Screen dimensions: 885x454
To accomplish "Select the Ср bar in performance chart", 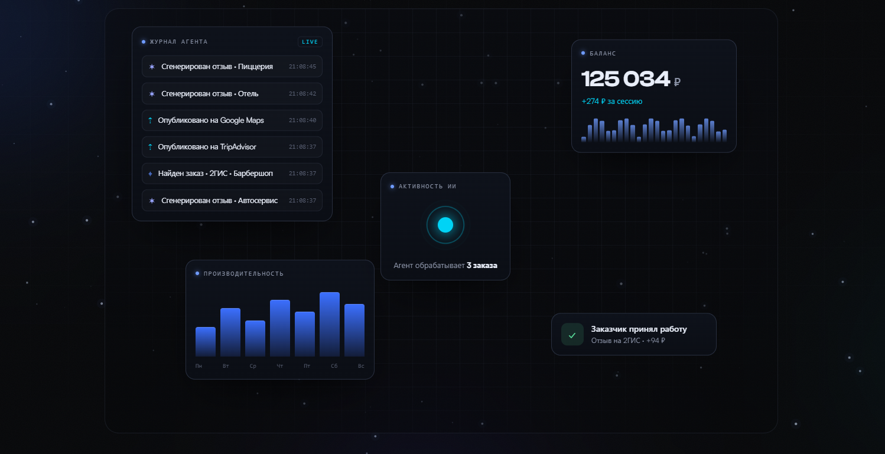I will click(x=255, y=339).
